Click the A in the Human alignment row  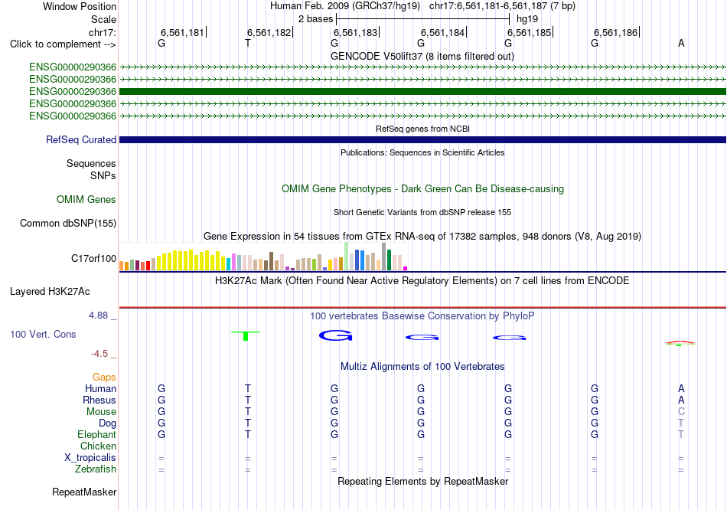coord(681,388)
